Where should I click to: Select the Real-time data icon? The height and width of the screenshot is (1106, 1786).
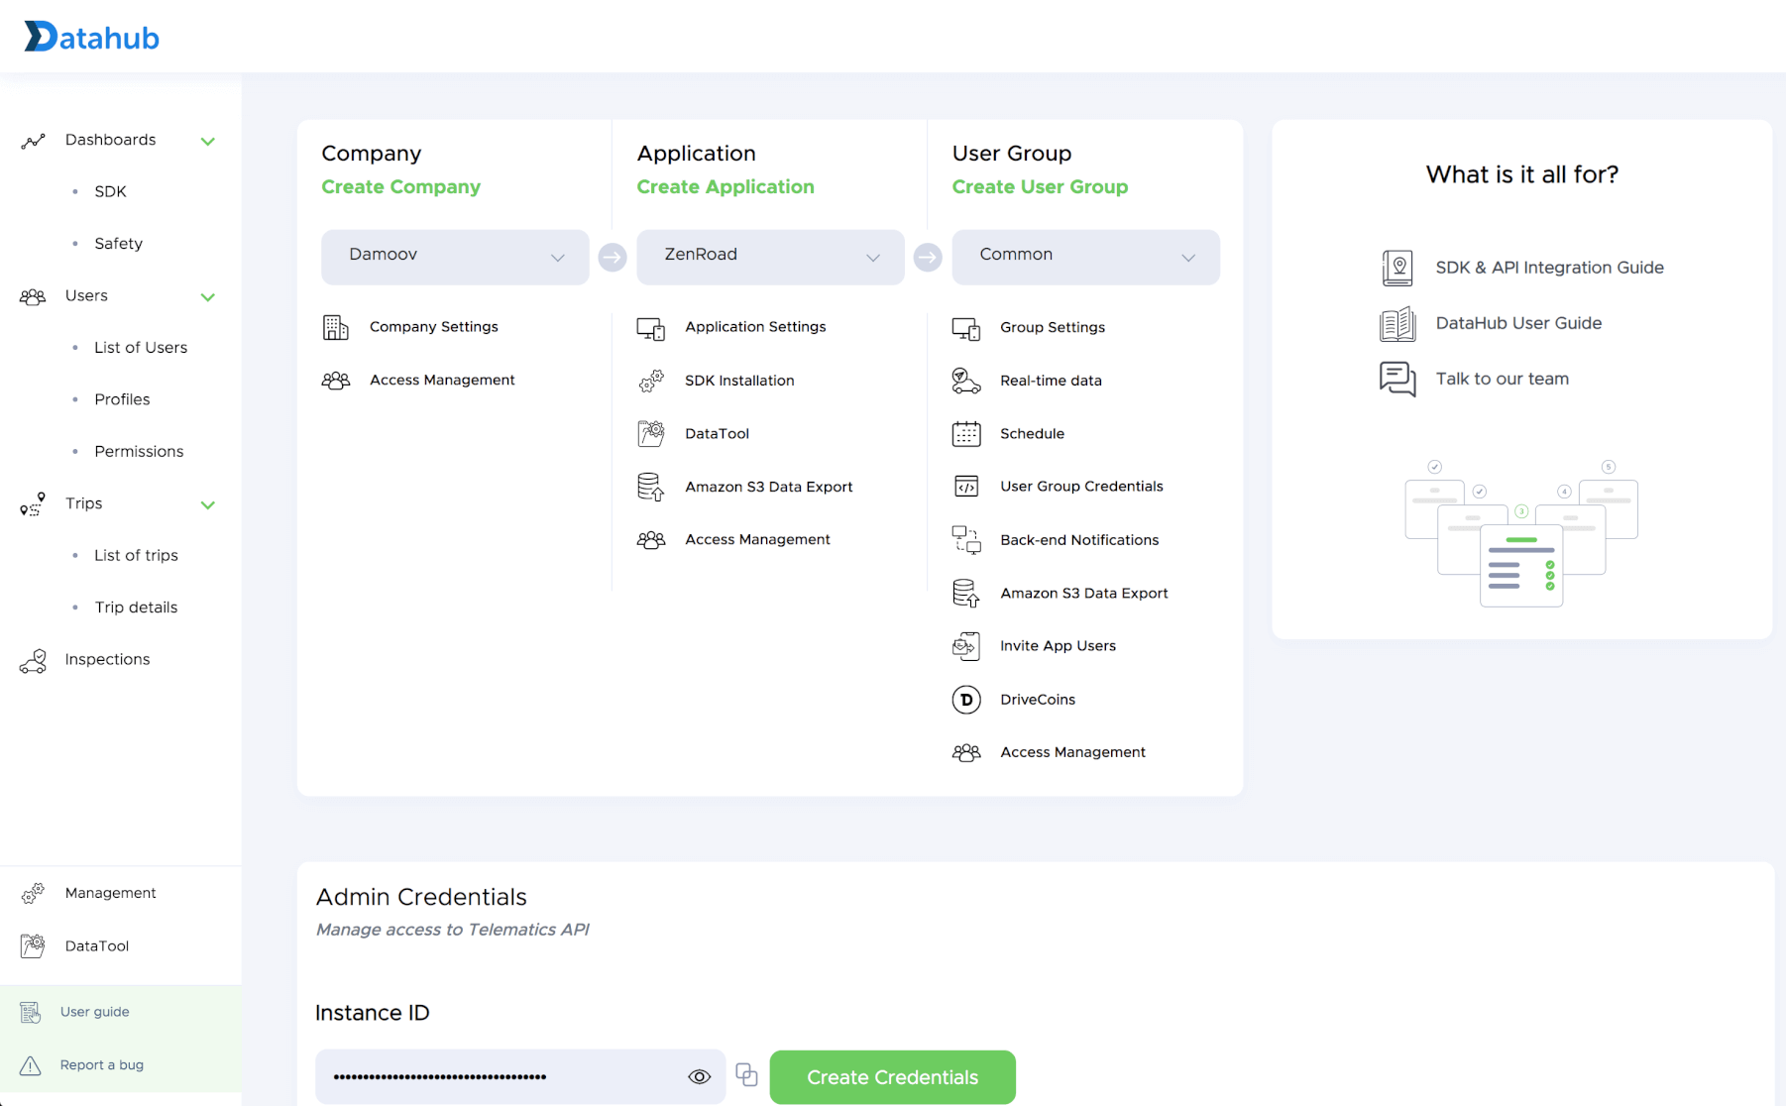(964, 380)
